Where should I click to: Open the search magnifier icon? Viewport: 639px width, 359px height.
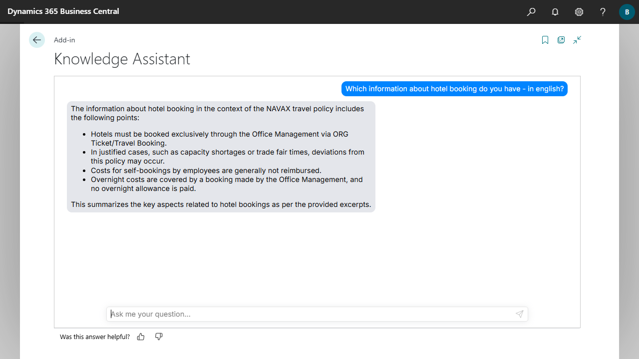click(531, 12)
